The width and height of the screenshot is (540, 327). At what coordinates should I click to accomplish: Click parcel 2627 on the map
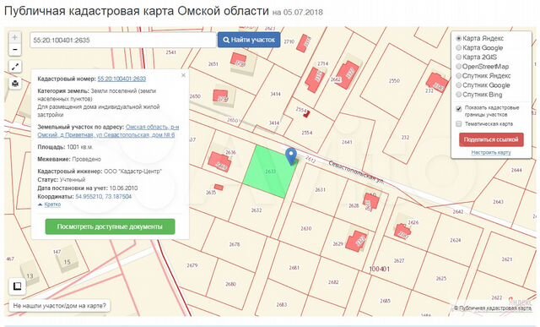click(399, 260)
